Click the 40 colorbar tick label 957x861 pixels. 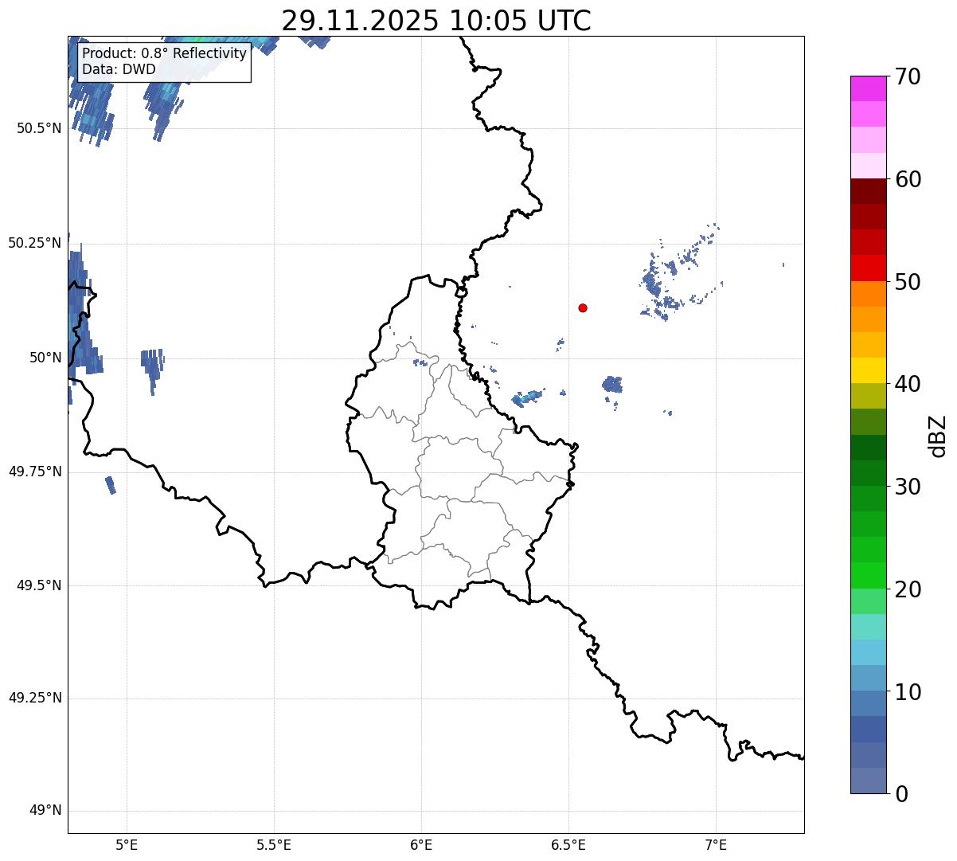pos(907,384)
